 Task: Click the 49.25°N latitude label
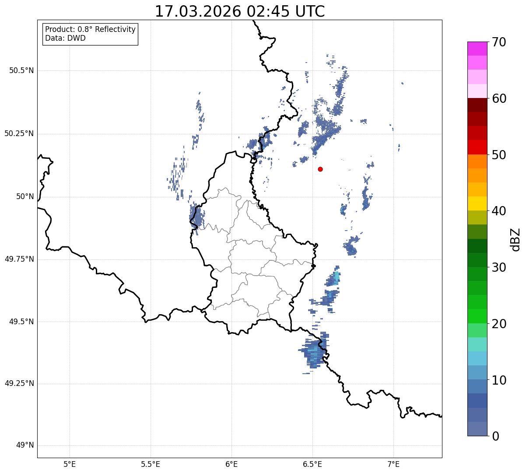point(19,383)
